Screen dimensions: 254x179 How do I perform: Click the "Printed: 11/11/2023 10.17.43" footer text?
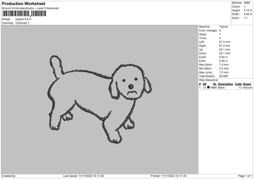tap(168, 176)
